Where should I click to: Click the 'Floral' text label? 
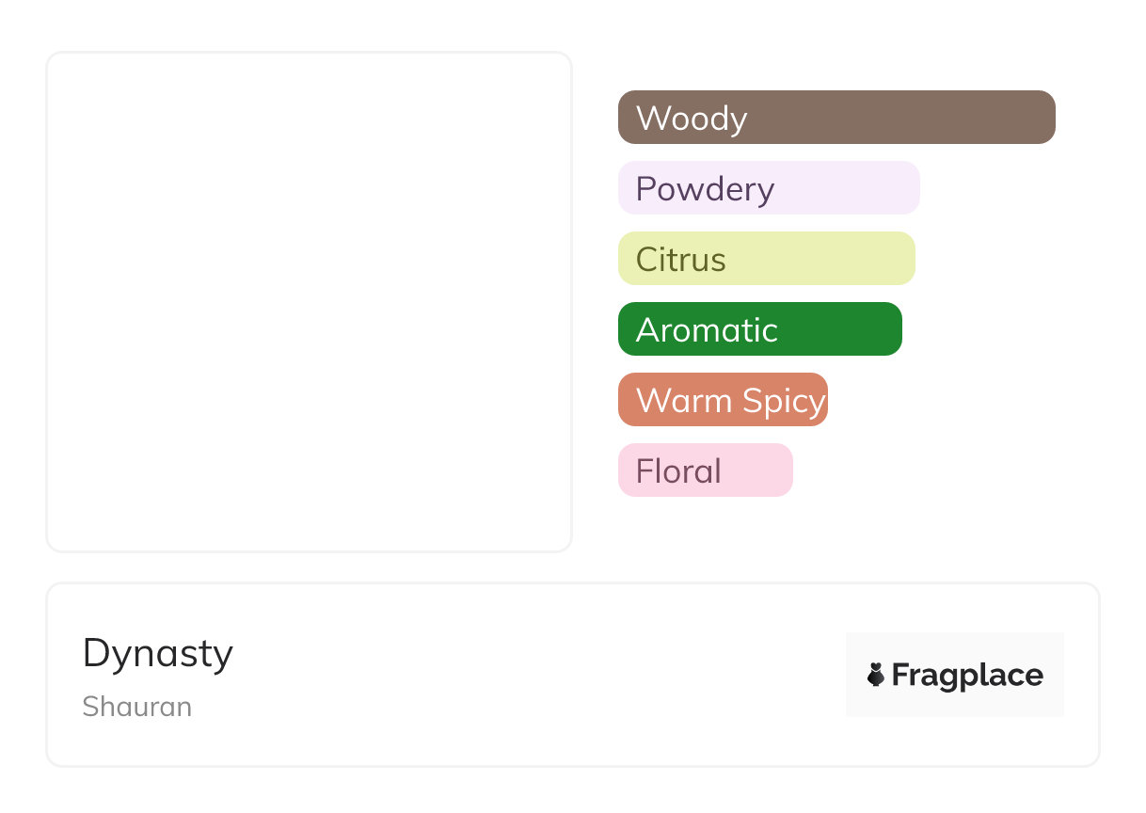tap(678, 471)
